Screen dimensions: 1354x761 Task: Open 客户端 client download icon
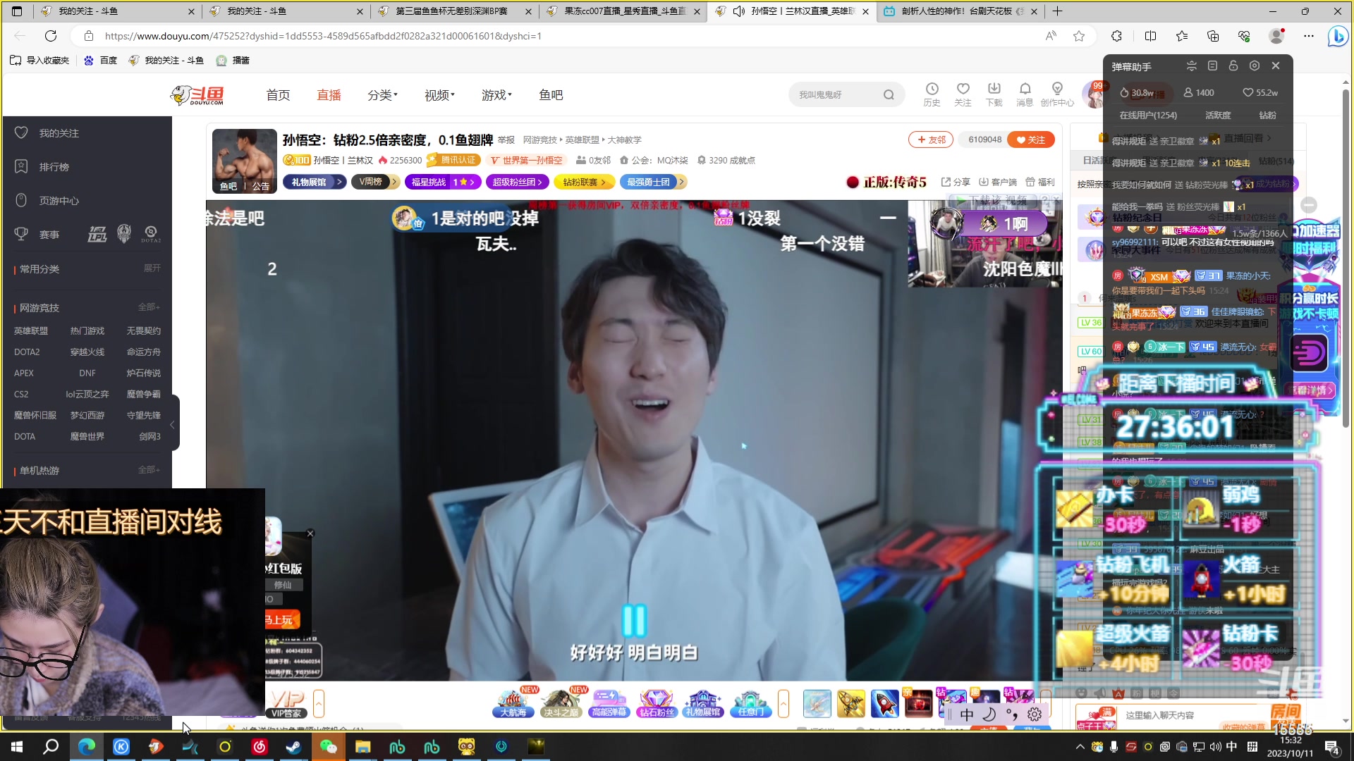point(998,182)
